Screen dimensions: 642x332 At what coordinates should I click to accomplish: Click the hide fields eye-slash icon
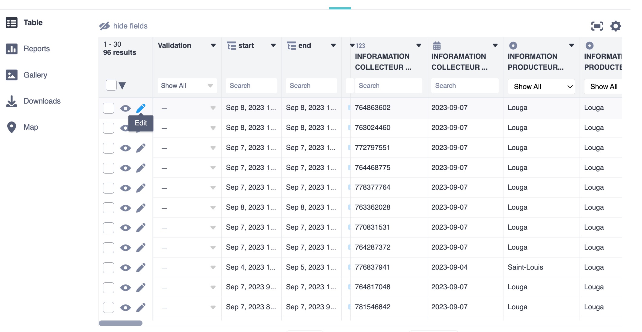[104, 26]
